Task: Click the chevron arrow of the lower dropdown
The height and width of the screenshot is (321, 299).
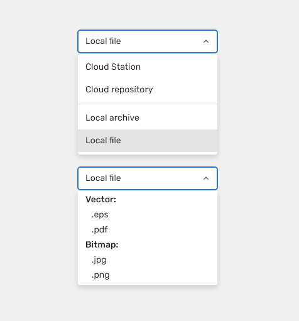Action: [206, 178]
